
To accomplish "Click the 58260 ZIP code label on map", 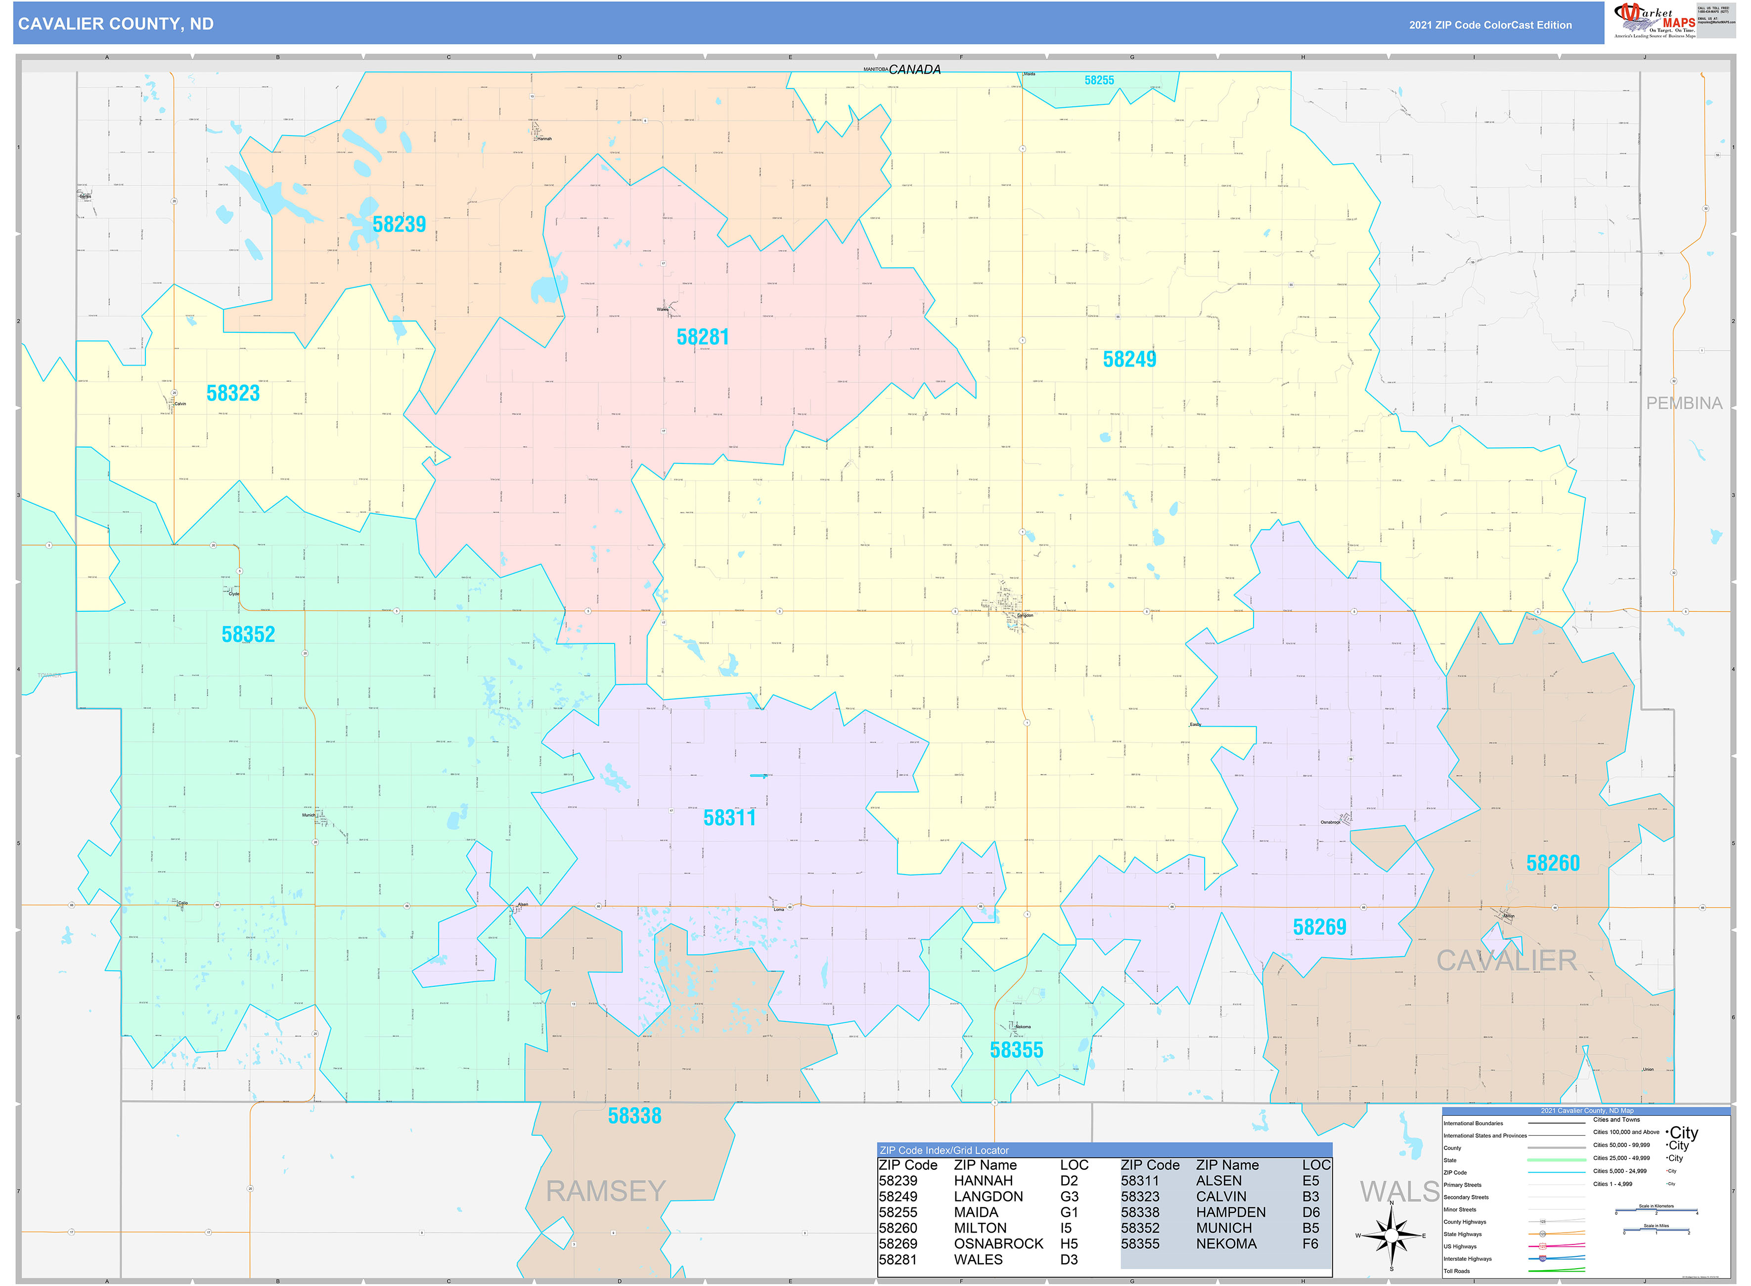I will [1553, 863].
